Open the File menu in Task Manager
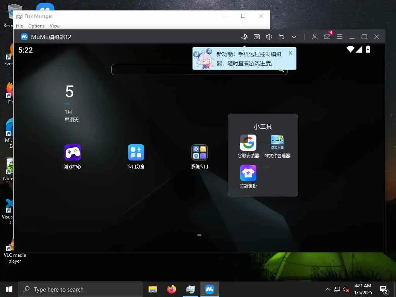Image resolution: width=396 pixels, height=297 pixels. tap(19, 26)
